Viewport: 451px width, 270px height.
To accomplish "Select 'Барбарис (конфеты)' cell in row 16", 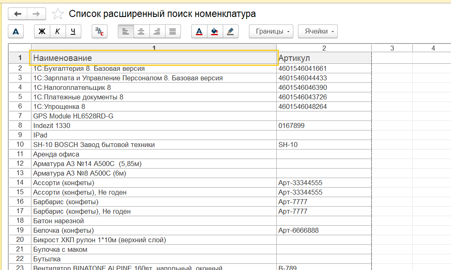I will (x=154, y=201).
